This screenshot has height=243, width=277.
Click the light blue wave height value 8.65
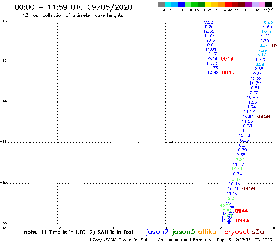267,31
